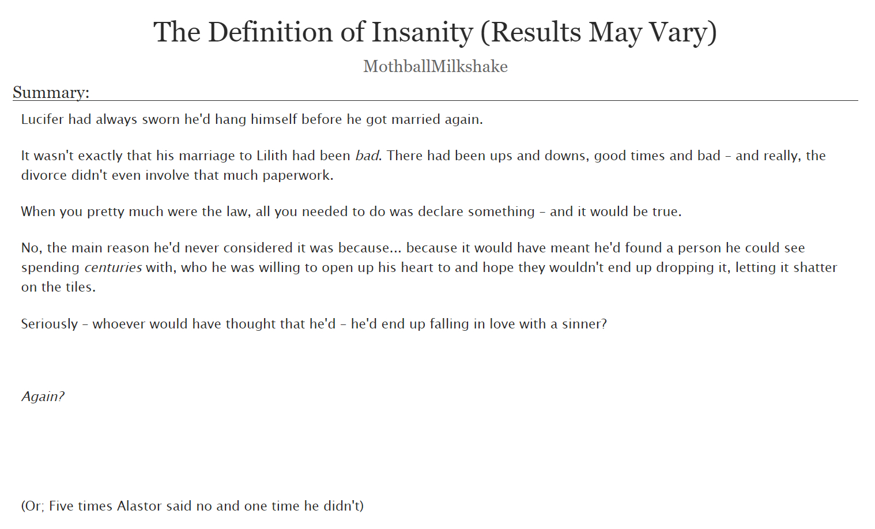Click the author link MothballMilkshake
The image size is (875, 529).
point(435,67)
